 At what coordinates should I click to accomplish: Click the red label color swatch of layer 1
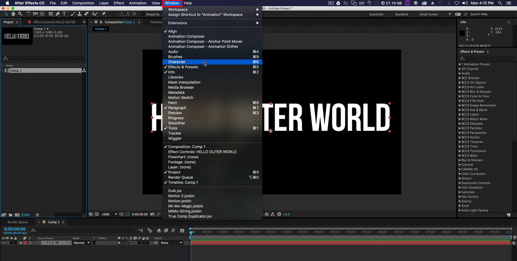pyautogui.click(x=25, y=243)
